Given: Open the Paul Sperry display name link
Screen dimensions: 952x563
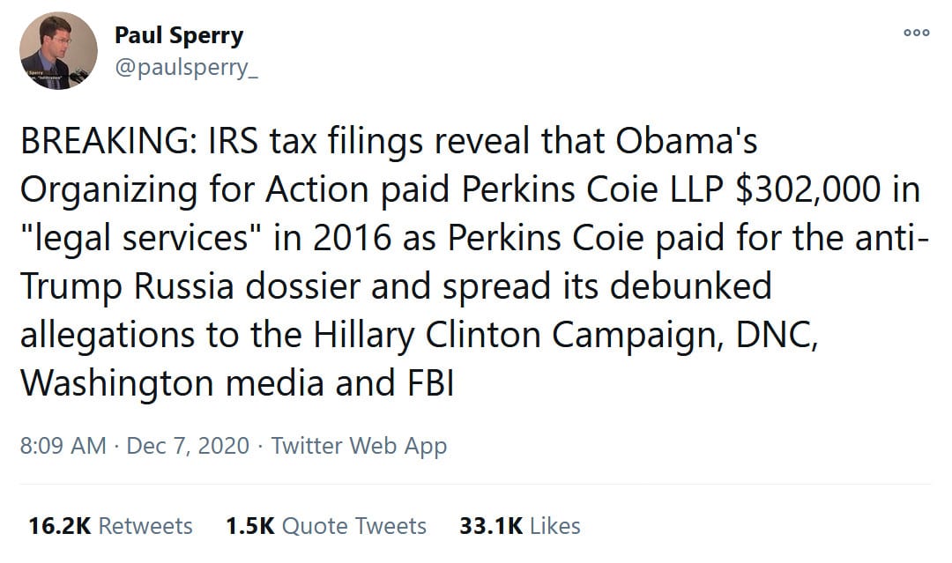Looking at the screenshot, I should [179, 36].
